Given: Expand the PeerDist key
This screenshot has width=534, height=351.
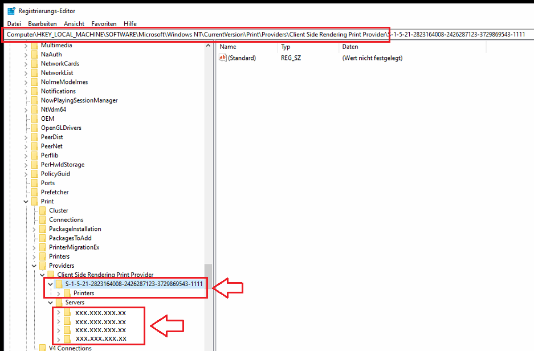Looking at the screenshot, I should (26, 137).
